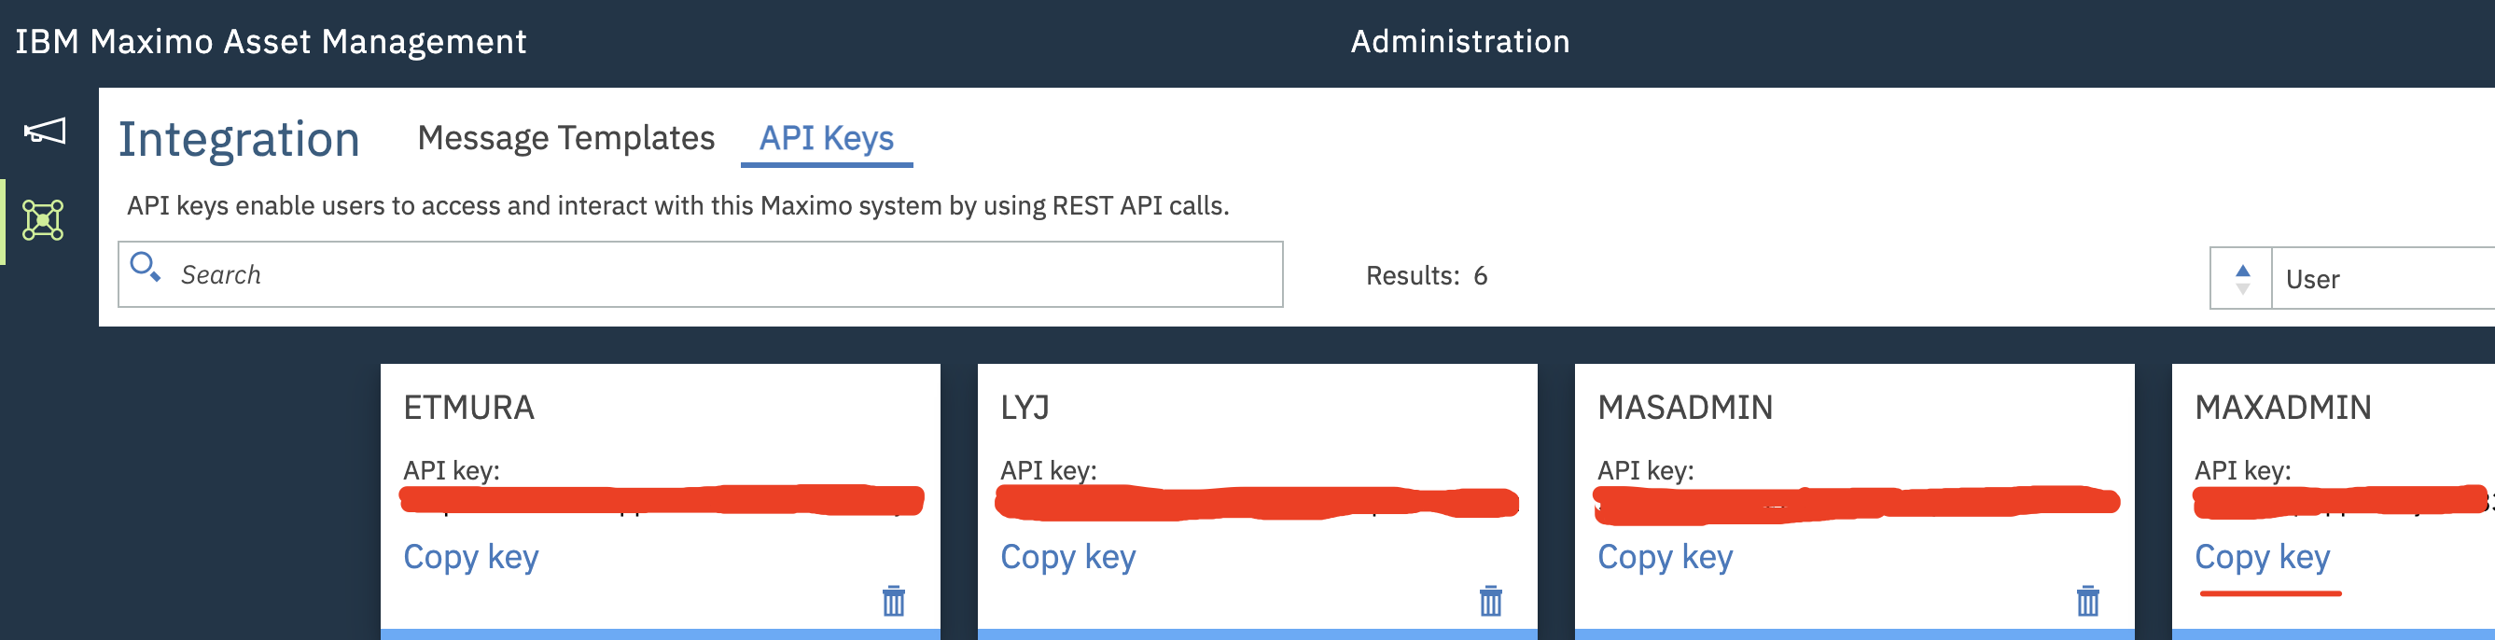Click the Administration header label
This screenshot has width=2495, height=640.
tap(1459, 42)
